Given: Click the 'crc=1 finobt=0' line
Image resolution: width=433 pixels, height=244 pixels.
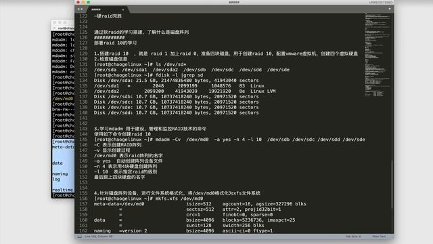Looking at the screenshot, I should tap(196, 215).
